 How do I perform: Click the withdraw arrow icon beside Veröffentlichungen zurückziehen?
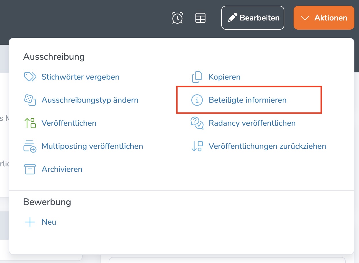(x=196, y=146)
